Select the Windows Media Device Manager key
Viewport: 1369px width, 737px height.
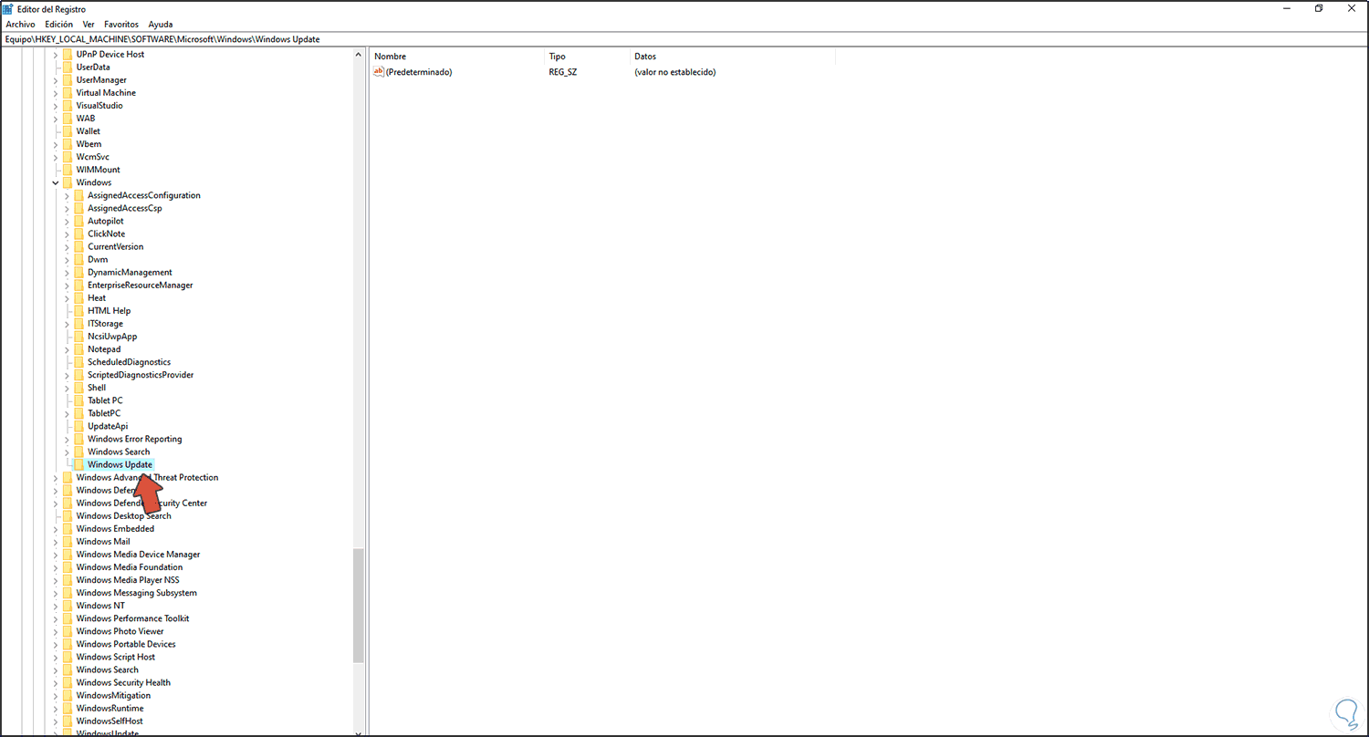138,555
